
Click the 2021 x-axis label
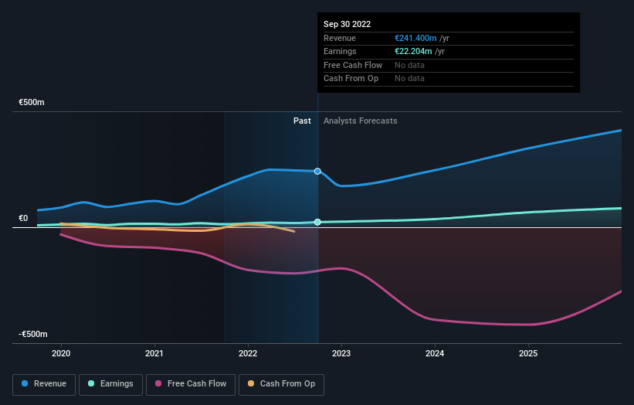[x=154, y=353]
